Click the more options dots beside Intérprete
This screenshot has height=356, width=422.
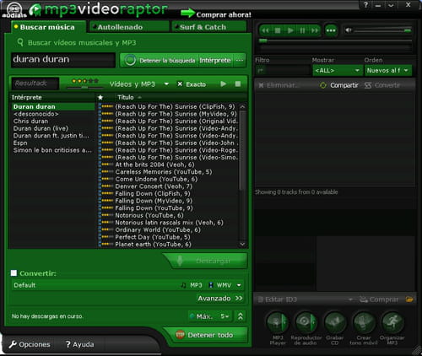(x=240, y=60)
